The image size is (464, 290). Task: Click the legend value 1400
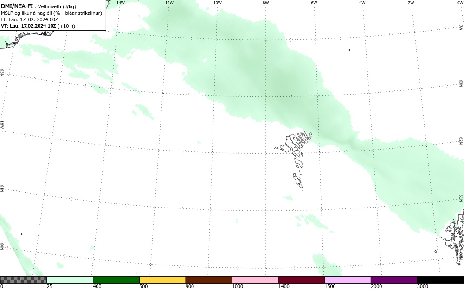click(x=284, y=286)
